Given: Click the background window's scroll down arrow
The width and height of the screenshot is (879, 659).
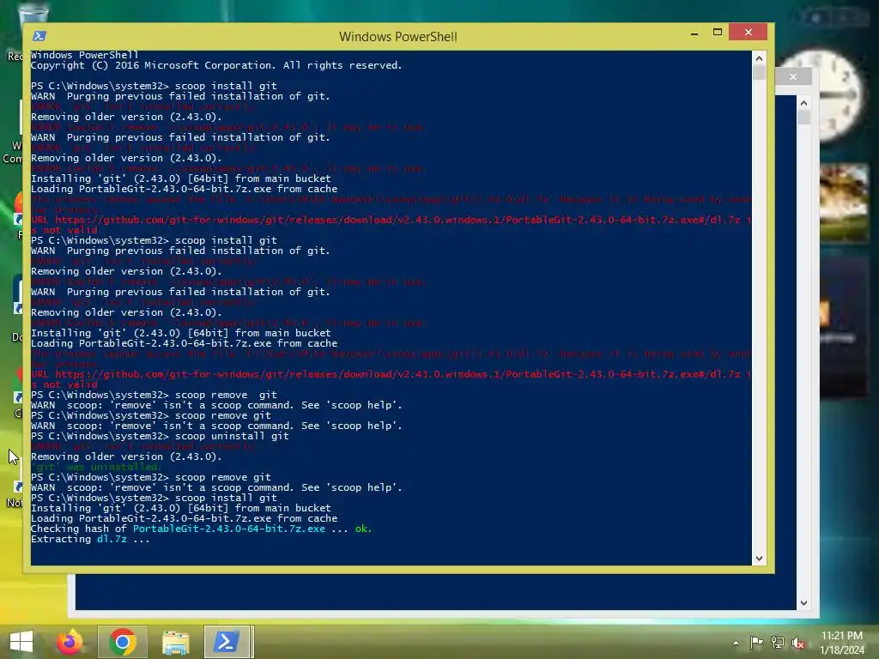Looking at the screenshot, I should click(x=803, y=603).
